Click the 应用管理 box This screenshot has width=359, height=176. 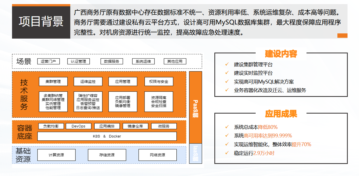tap(123, 82)
